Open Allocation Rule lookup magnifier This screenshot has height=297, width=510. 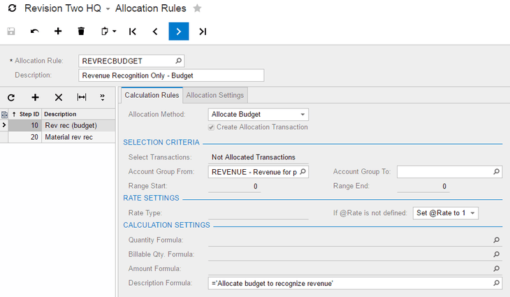click(179, 61)
